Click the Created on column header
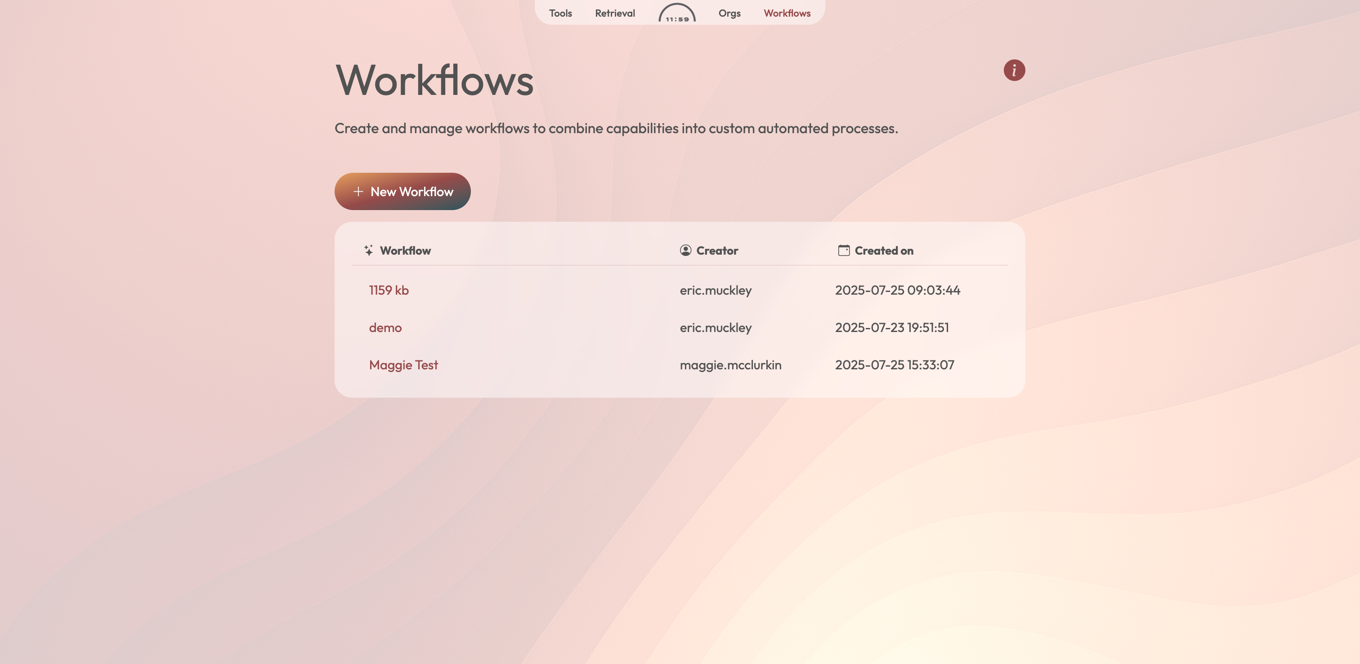This screenshot has width=1360, height=664. [x=883, y=251]
